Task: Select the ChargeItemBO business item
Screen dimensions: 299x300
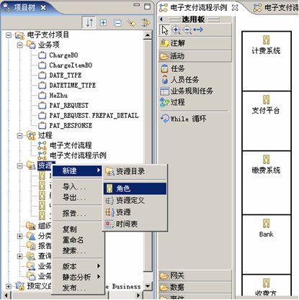Action: (71, 65)
